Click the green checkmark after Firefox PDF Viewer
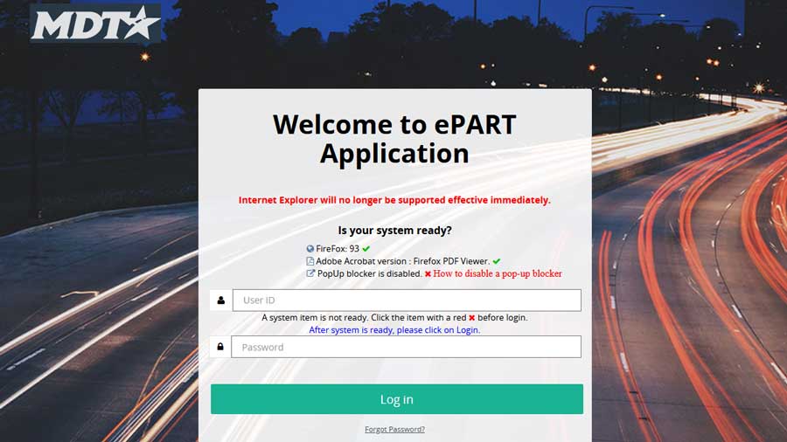 point(497,261)
